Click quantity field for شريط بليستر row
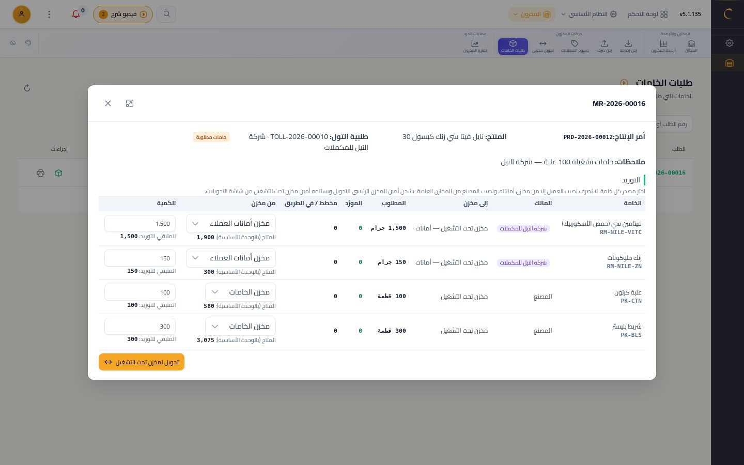 pos(140,327)
